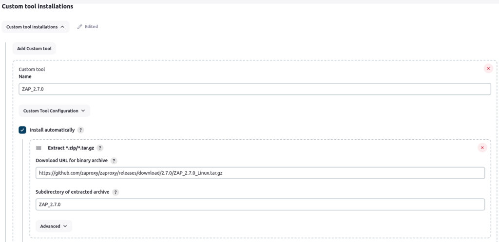The height and width of the screenshot is (242, 499).
Task: Open help for Extract *.zip/*.tar.gz
Action: [100, 148]
